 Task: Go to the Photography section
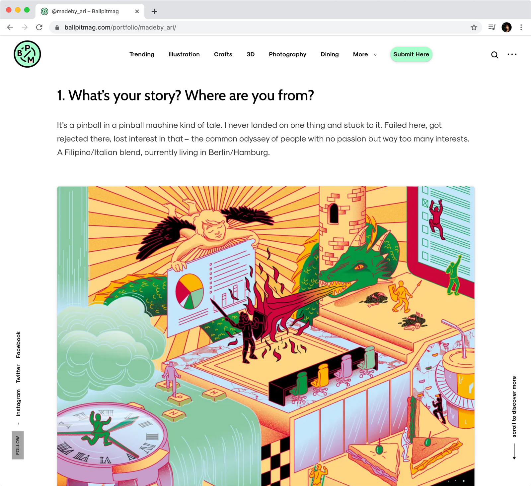point(287,54)
